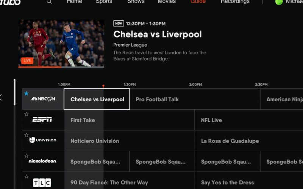This screenshot has height=189, width=303.
Task: Select the TLC channel logo
Action: pos(42,183)
